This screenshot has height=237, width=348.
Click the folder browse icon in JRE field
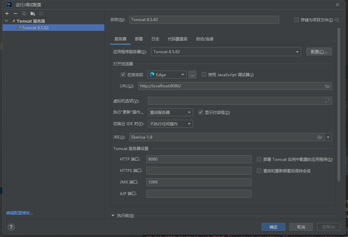(319, 137)
